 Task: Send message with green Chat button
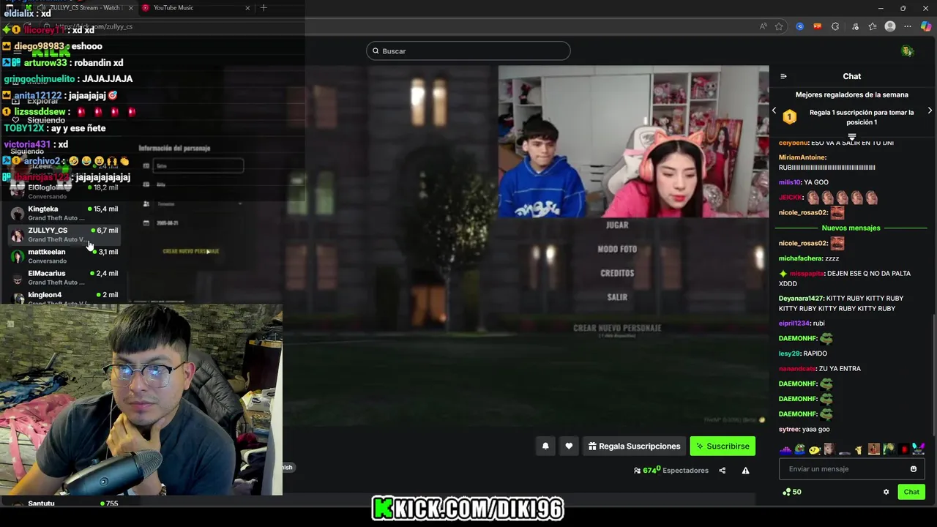tap(911, 492)
